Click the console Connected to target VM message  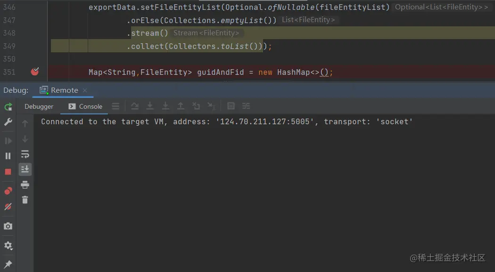(227, 122)
